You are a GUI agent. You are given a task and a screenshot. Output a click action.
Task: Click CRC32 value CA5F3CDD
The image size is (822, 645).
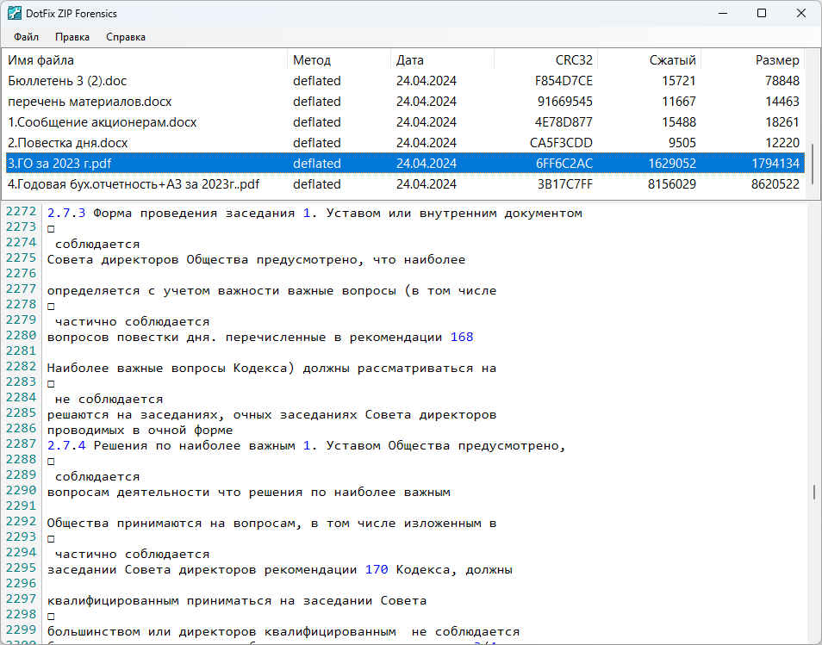click(x=561, y=142)
